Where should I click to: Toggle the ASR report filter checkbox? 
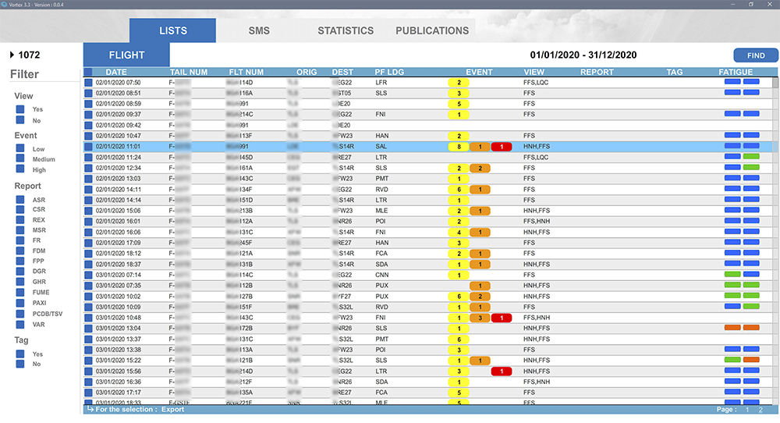pyautogui.click(x=20, y=200)
